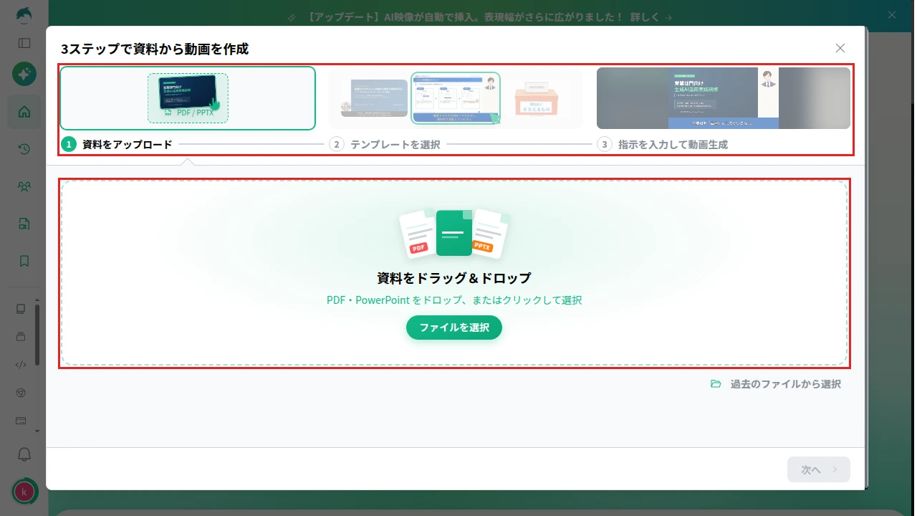This screenshot has height=516, width=917.
Task: Open 過去のファイルから選択 link
Action: (785, 384)
